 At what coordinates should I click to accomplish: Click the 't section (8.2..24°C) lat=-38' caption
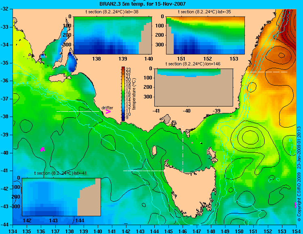(112, 12)
